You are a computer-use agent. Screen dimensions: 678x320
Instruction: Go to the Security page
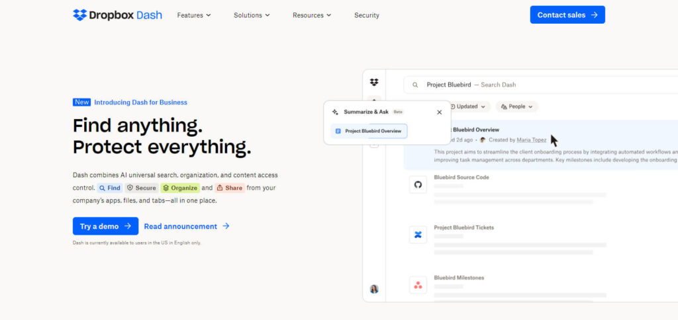[x=367, y=15]
